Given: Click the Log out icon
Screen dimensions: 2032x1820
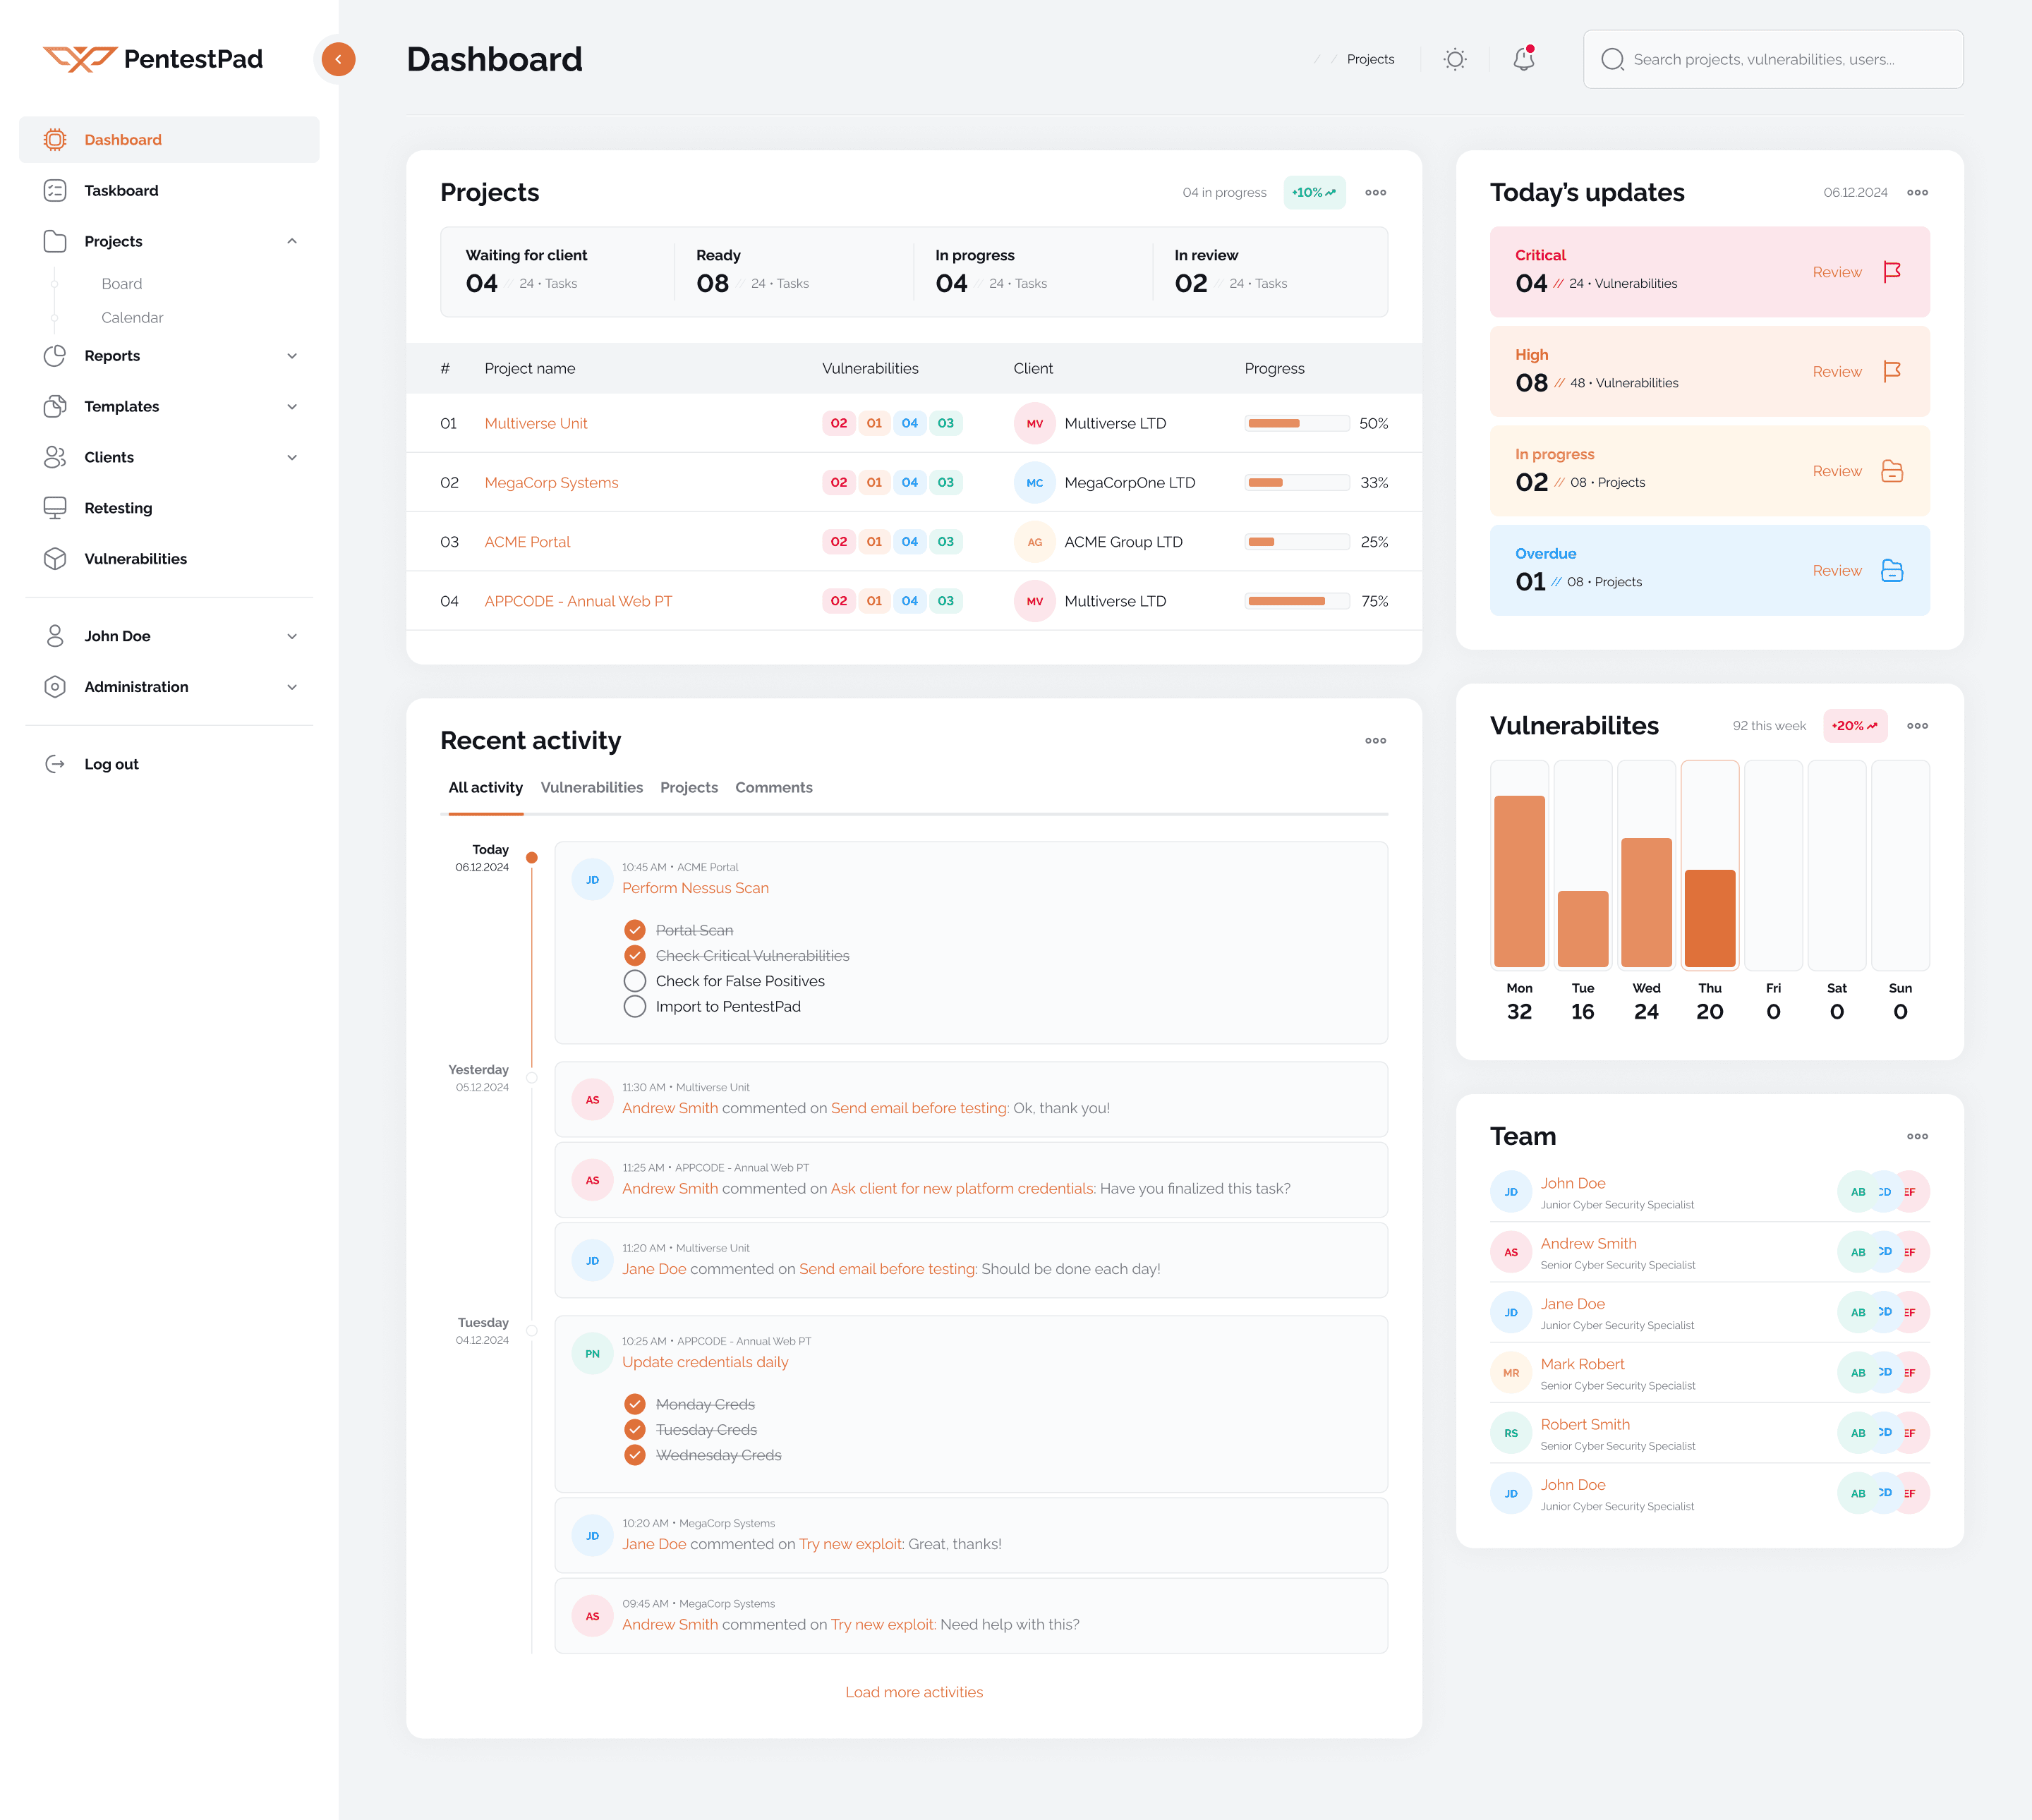Looking at the screenshot, I should pos(56,763).
